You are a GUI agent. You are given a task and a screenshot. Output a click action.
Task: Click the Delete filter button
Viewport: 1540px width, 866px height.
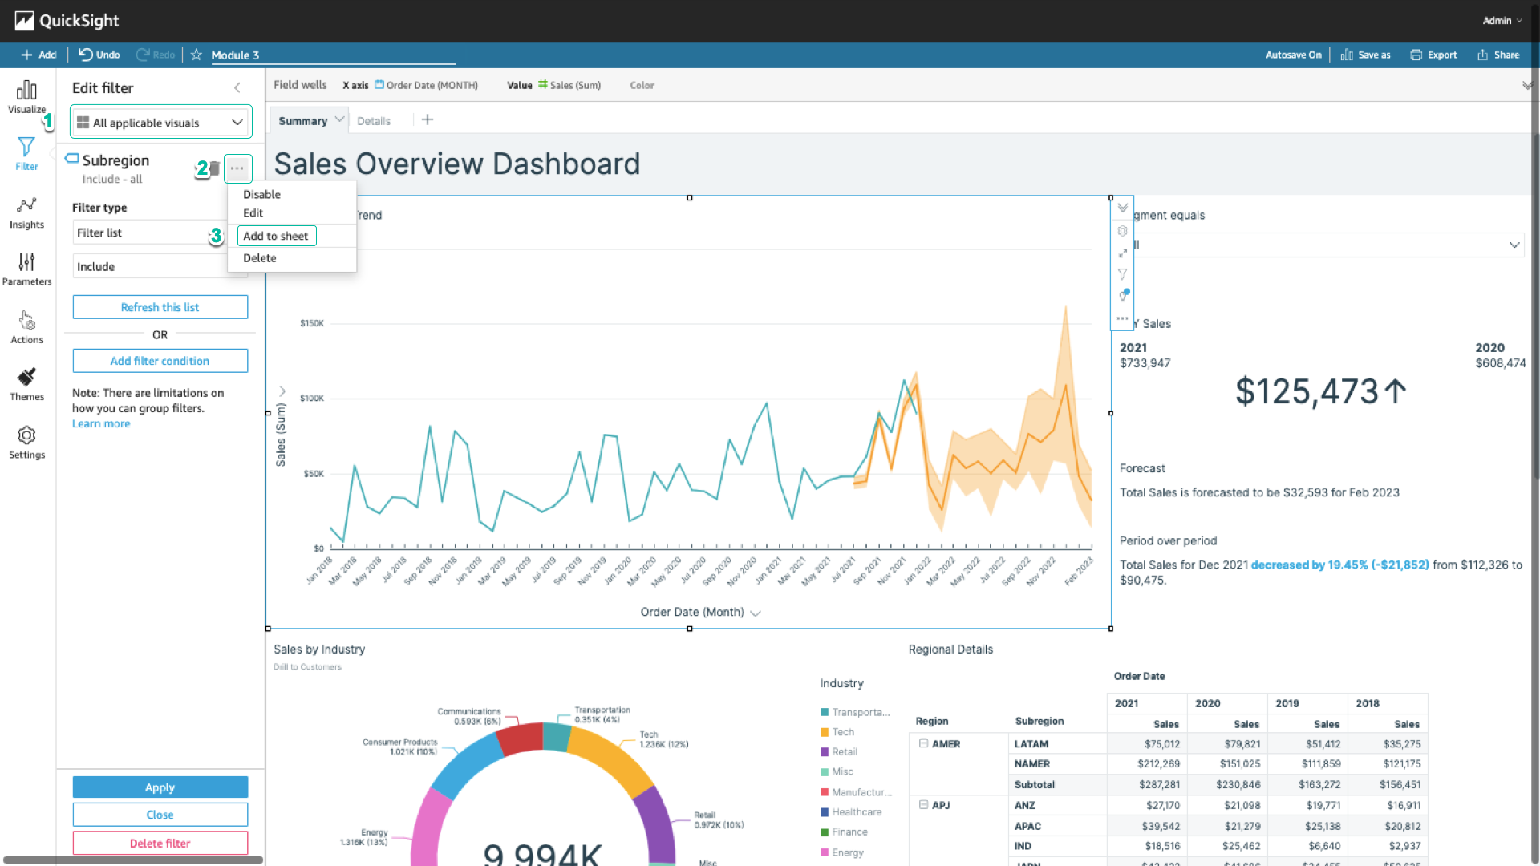pos(160,844)
